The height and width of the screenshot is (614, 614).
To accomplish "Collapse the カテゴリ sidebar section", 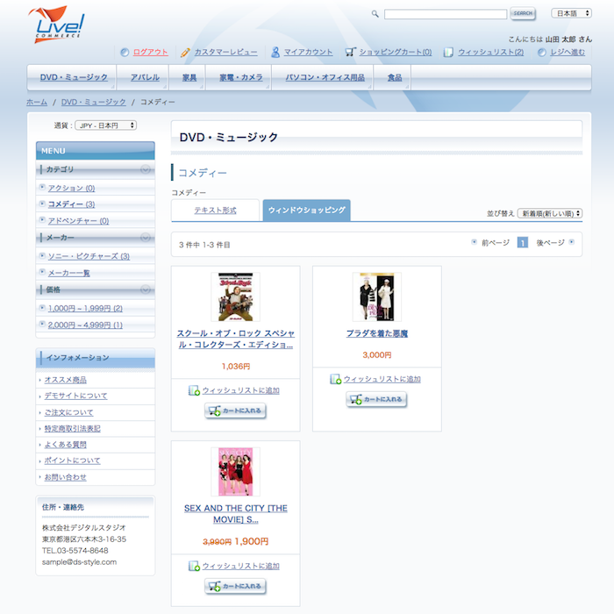I will [x=146, y=169].
